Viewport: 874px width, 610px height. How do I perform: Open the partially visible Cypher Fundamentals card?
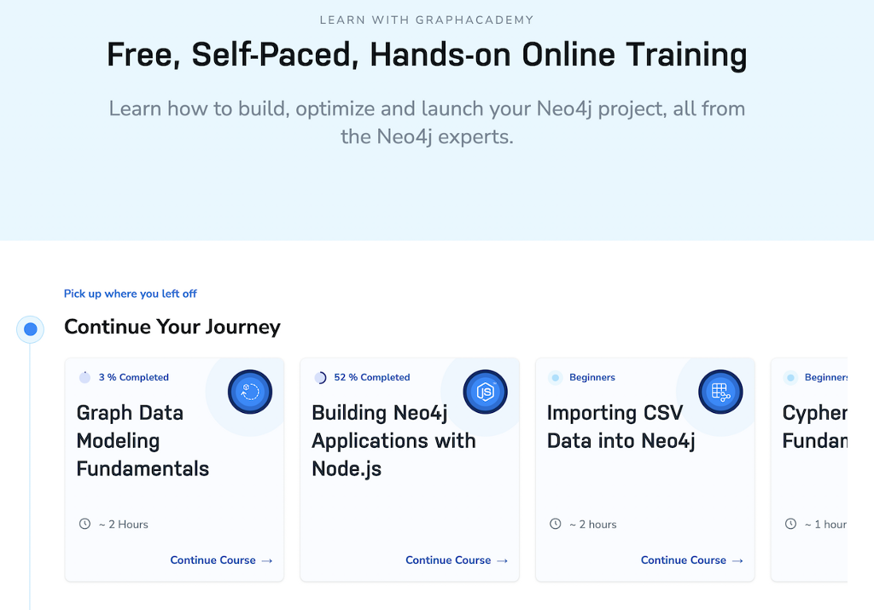(x=809, y=469)
